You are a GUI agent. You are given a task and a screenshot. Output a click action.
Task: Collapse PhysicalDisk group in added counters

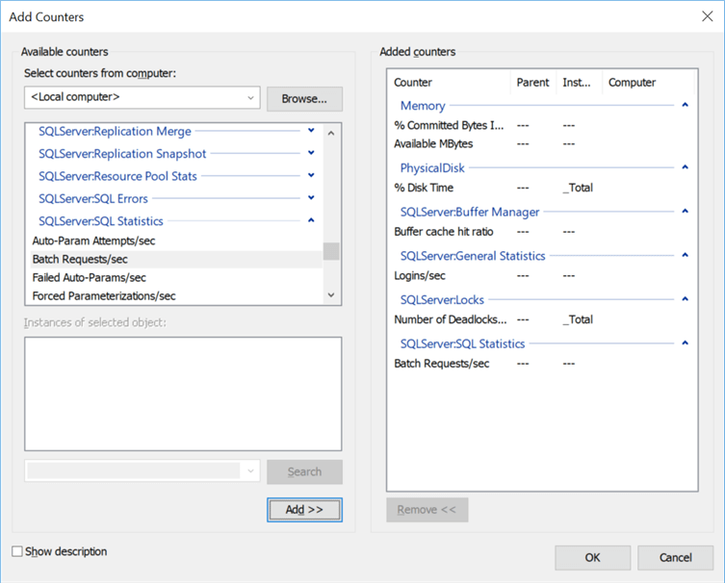685,167
